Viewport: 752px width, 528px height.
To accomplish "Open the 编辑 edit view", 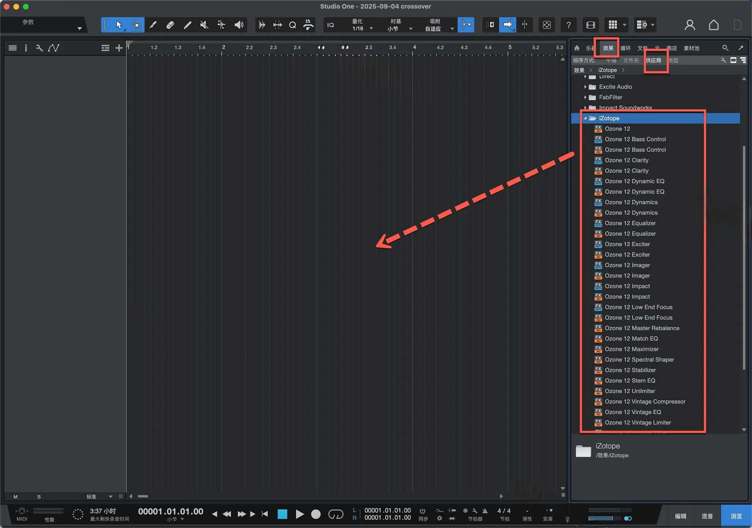I will pos(680,516).
